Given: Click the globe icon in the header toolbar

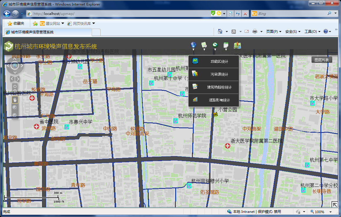Looking at the screenshot, I should click(x=193, y=45).
